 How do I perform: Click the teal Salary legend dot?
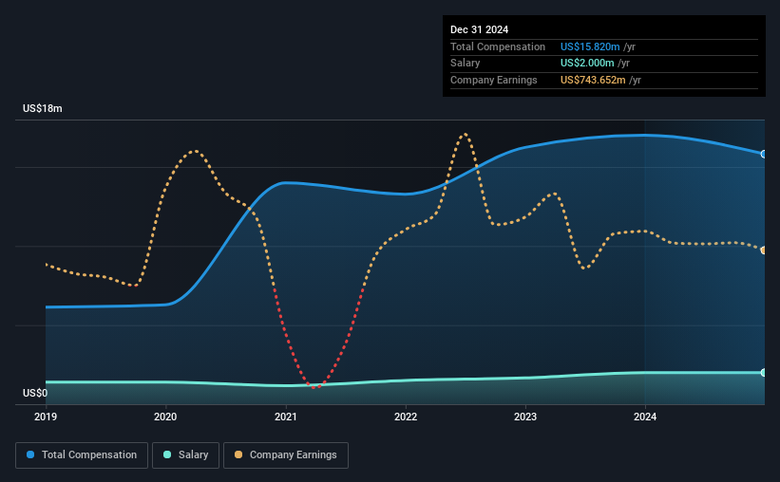(x=167, y=454)
